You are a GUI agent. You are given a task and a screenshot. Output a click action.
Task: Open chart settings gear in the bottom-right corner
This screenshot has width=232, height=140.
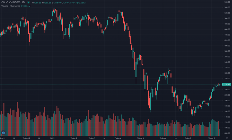(x=227, y=138)
